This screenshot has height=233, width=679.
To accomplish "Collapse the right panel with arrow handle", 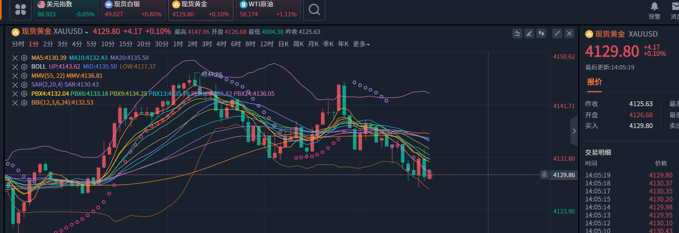I will 574,131.
